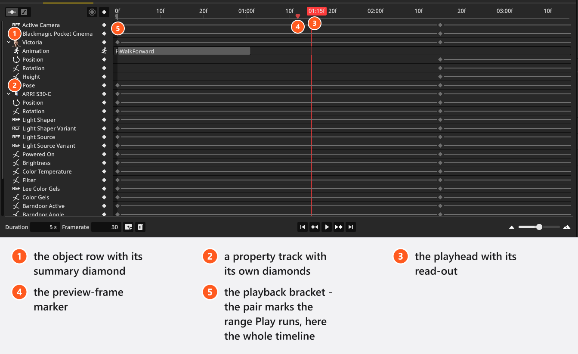The height and width of the screenshot is (354, 578).
Task: Select the Filter property track
Action: click(57, 180)
